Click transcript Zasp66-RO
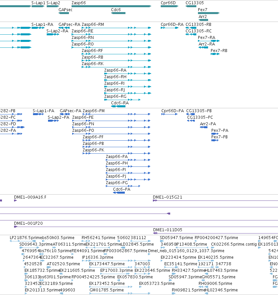 coord(111,47)
